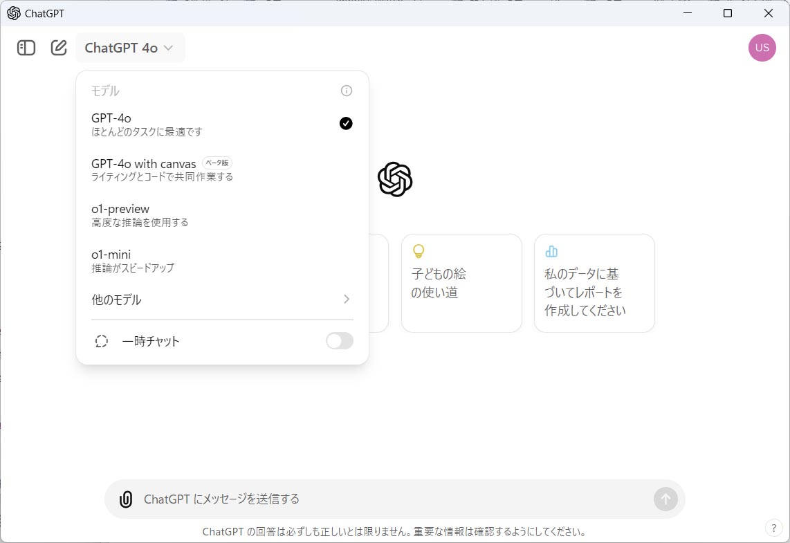Image resolution: width=790 pixels, height=543 pixels.
Task: Click the model info circle icon
Action: [x=346, y=91]
